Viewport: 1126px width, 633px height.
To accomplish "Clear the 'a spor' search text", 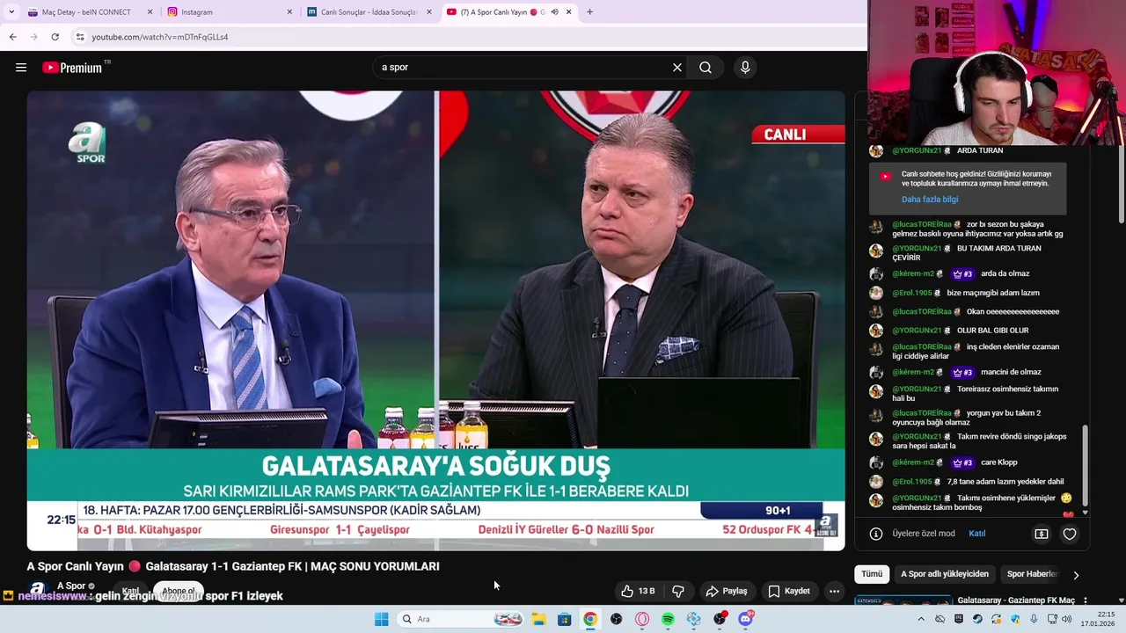I will pos(677,67).
